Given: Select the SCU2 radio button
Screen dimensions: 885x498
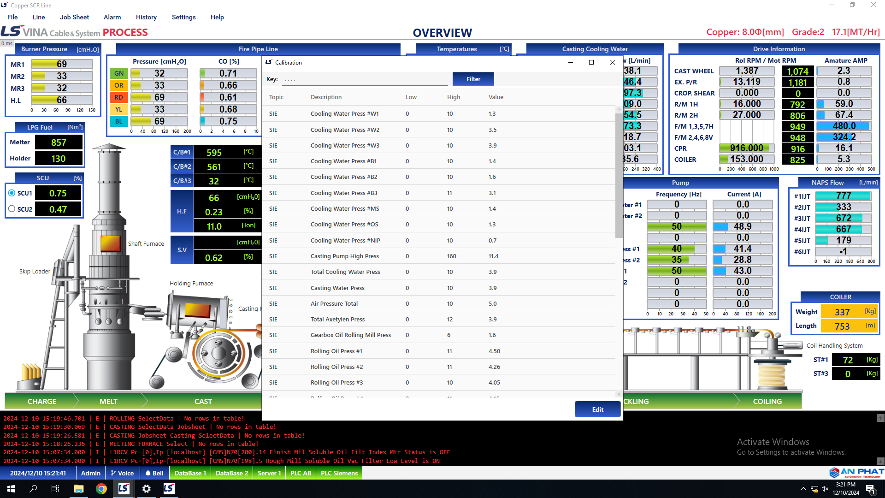Looking at the screenshot, I should point(12,209).
